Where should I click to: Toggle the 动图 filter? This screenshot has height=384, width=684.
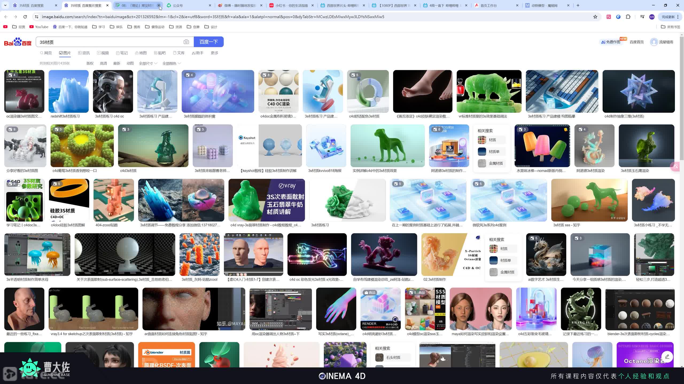(130, 63)
